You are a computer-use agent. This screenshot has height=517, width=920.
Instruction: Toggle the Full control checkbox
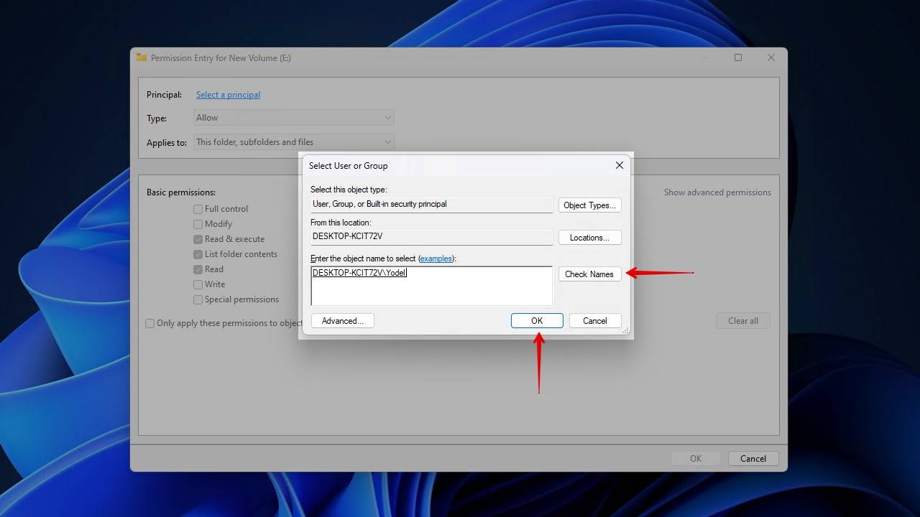(198, 209)
